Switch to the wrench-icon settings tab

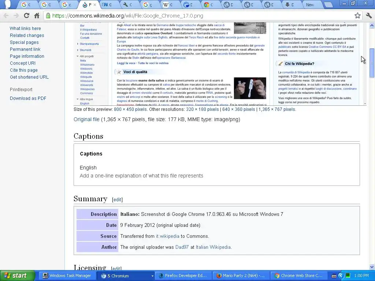tap(128, 4)
